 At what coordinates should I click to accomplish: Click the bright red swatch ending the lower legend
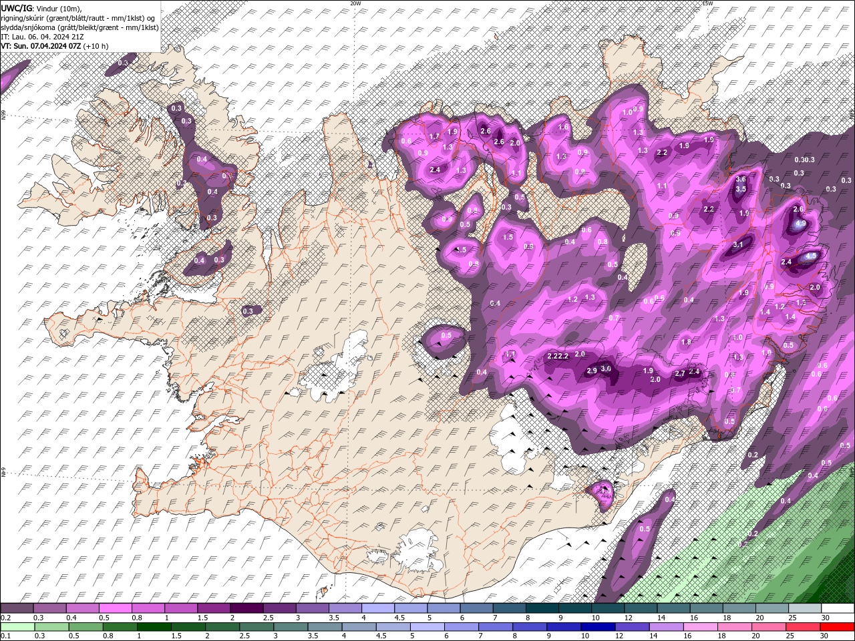[x=837, y=627]
